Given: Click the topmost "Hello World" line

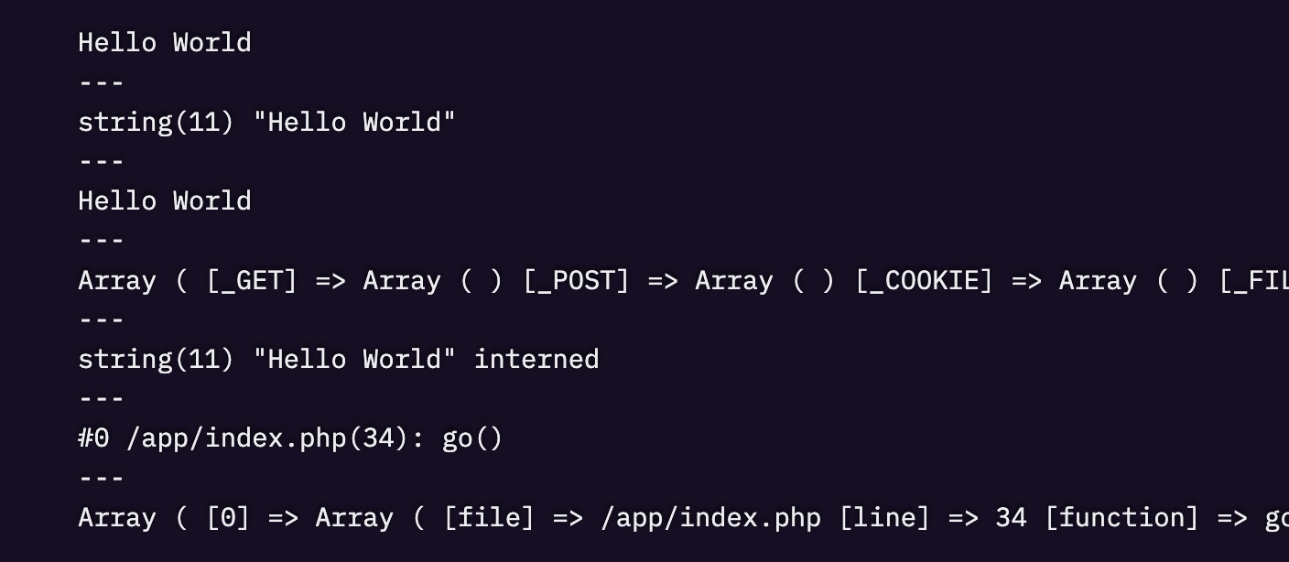Looking at the screenshot, I should [x=165, y=43].
